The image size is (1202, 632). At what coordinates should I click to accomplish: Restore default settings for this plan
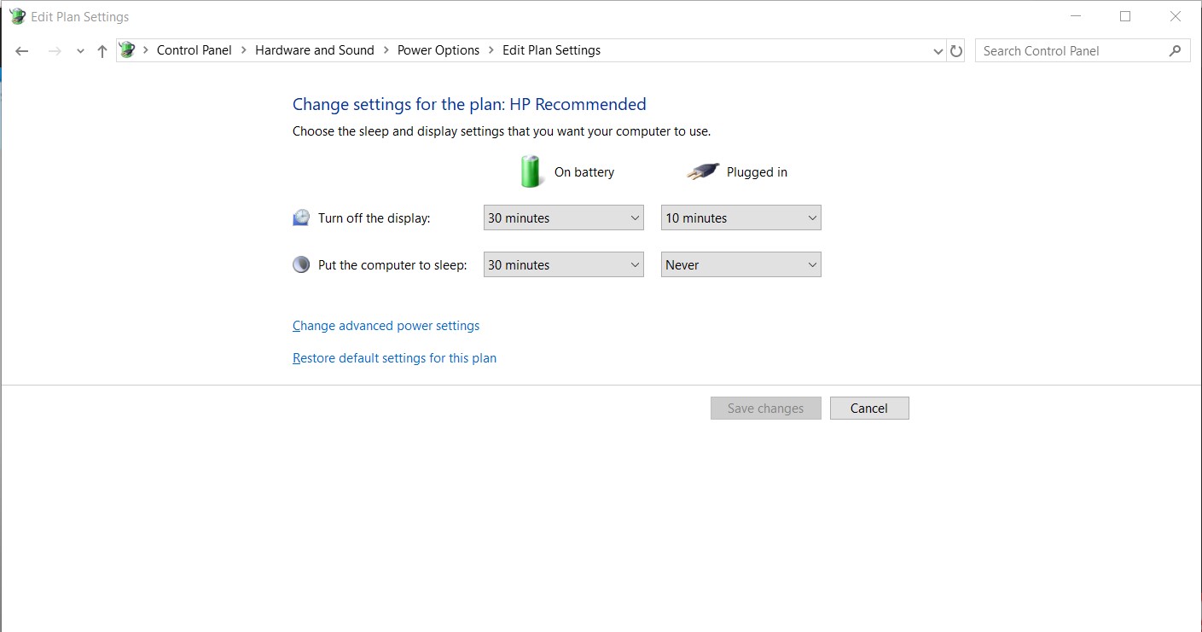tap(394, 358)
